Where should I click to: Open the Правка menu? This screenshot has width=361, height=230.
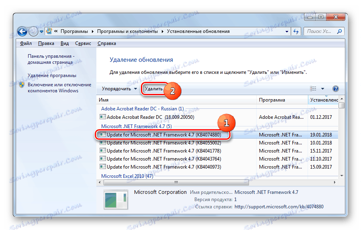(x=46, y=43)
